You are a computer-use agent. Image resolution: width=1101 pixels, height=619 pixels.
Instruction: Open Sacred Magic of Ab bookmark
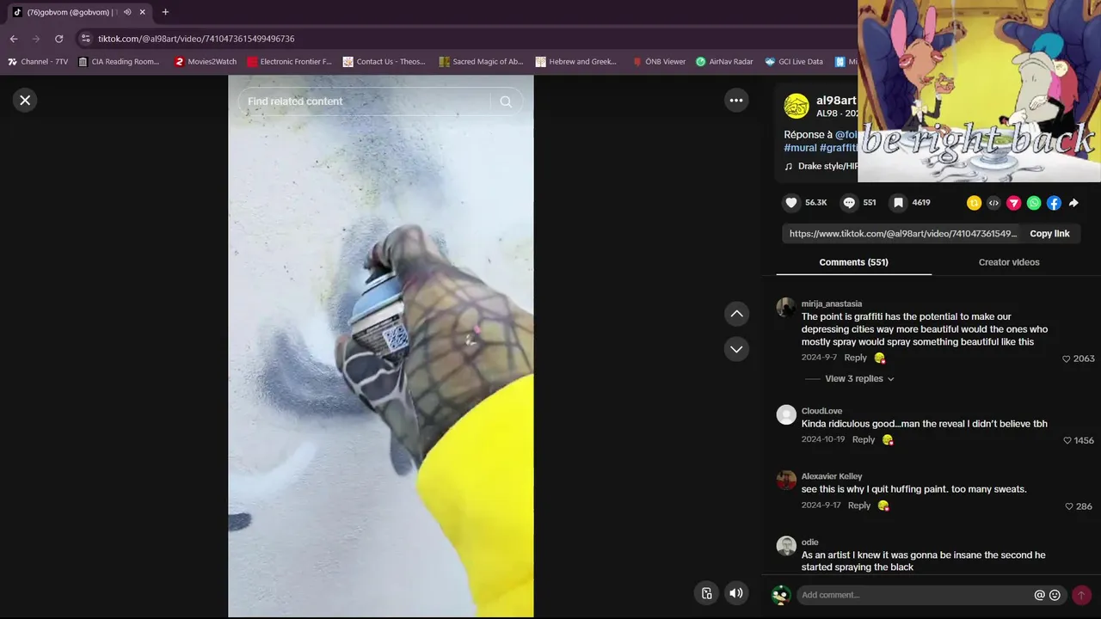(x=481, y=62)
